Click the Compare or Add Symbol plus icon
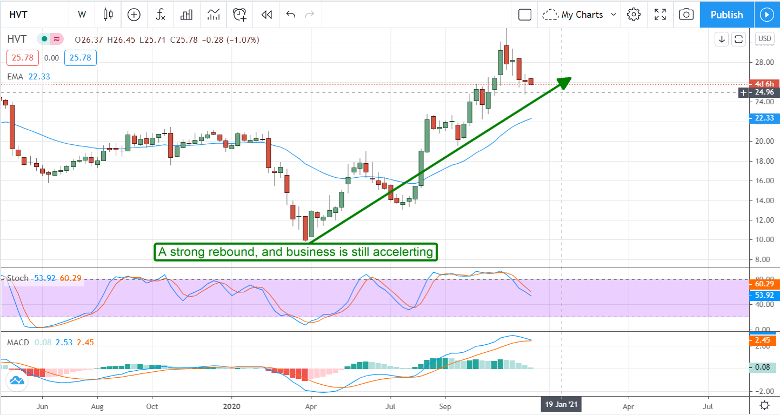780x415 pixels. [134, 15]
